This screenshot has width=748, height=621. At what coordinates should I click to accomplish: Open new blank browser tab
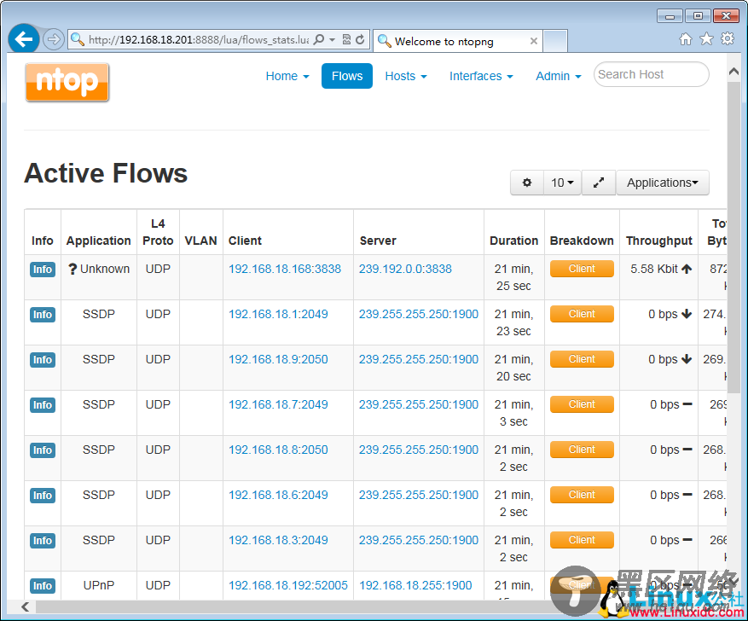[x=555, y=41]
